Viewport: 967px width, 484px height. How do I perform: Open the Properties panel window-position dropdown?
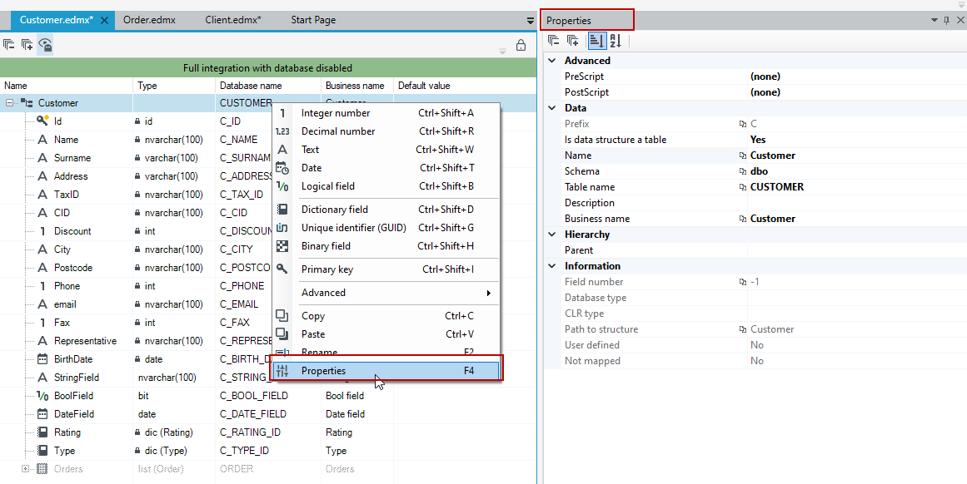click(935, 20)
